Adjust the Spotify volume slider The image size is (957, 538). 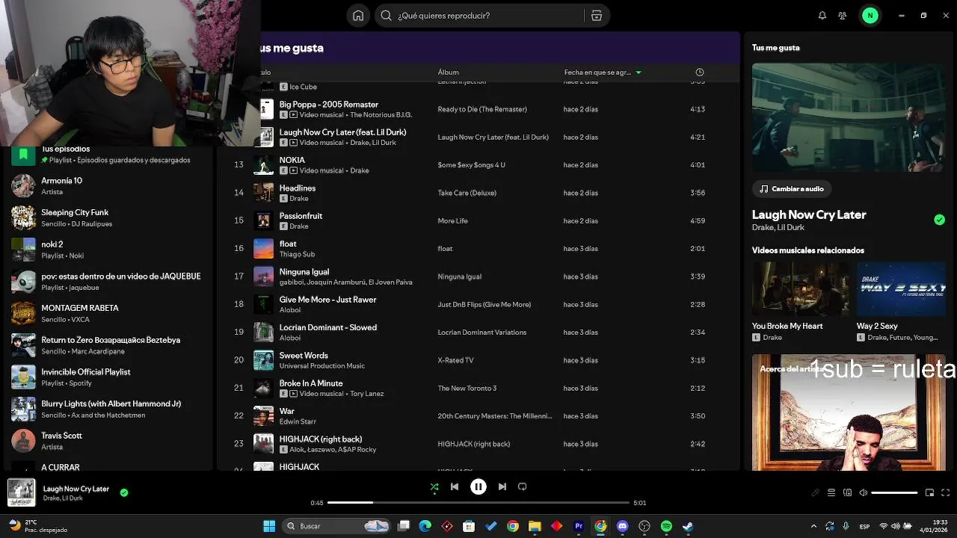coord(894,493)
